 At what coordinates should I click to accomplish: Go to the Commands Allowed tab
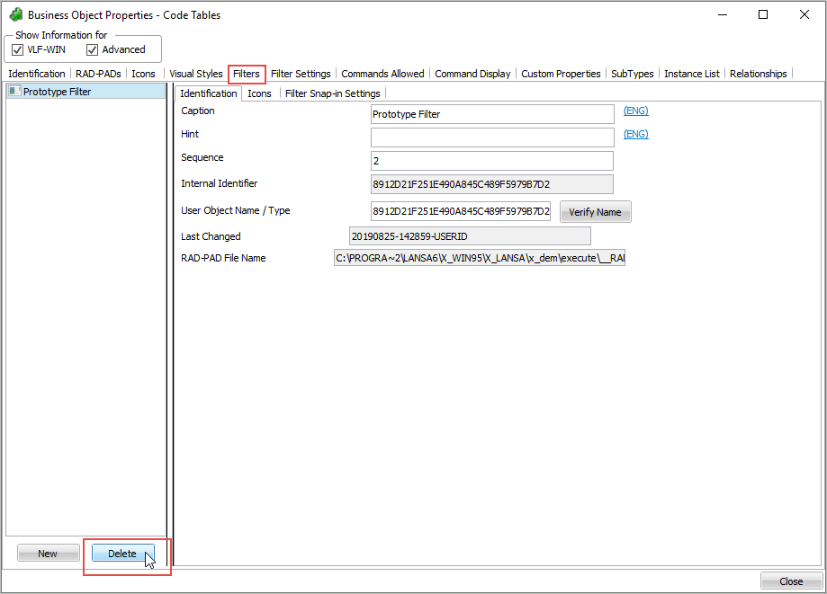pos(382,74)
